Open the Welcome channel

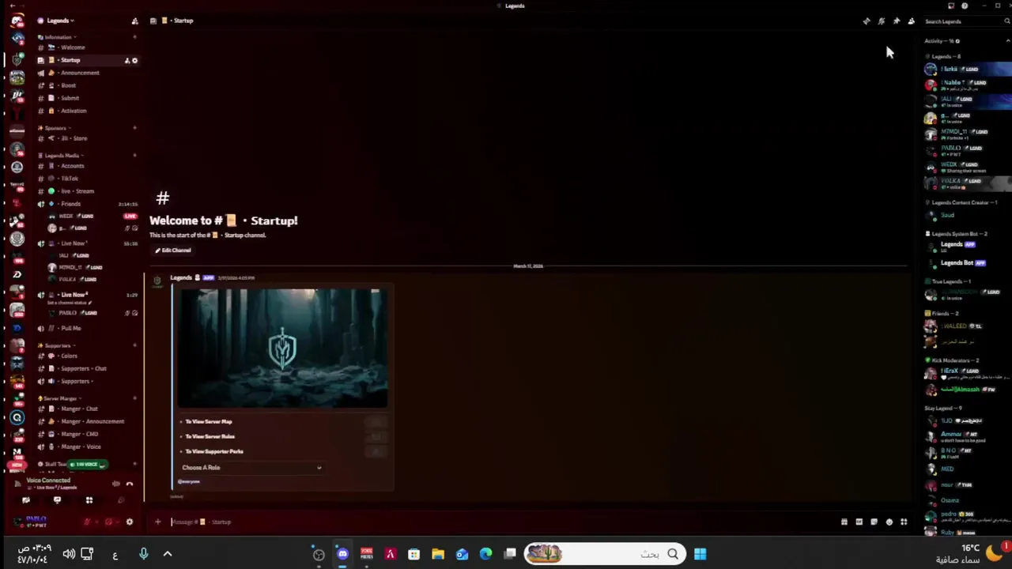(87, 47)
